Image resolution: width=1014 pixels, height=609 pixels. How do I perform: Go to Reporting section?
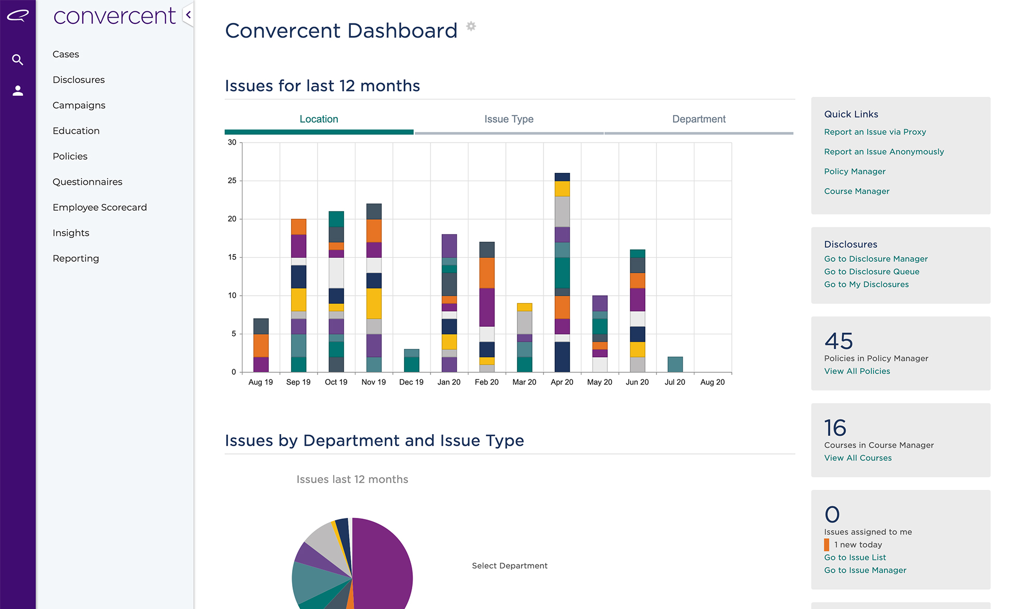pyautogui.click(x=75, y=258)
